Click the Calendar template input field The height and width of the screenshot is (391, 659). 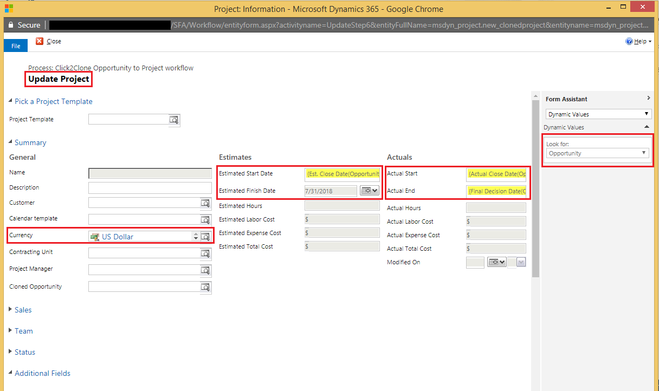tap(145, 220)
